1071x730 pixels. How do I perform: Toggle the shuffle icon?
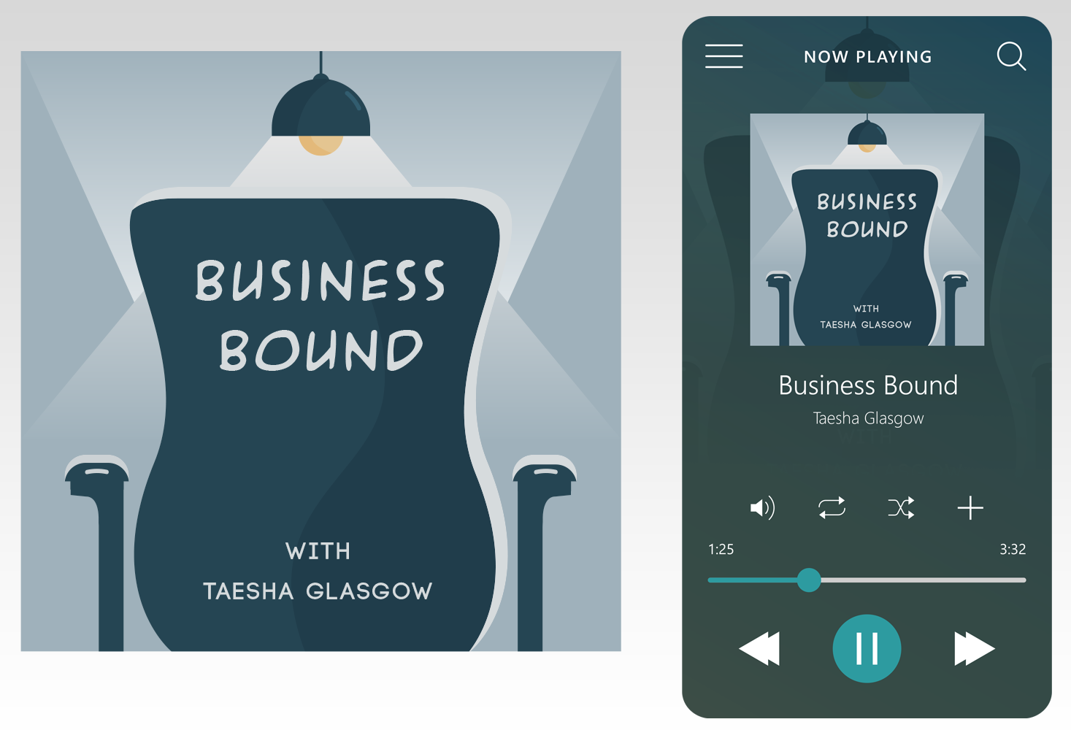[901, 507]
